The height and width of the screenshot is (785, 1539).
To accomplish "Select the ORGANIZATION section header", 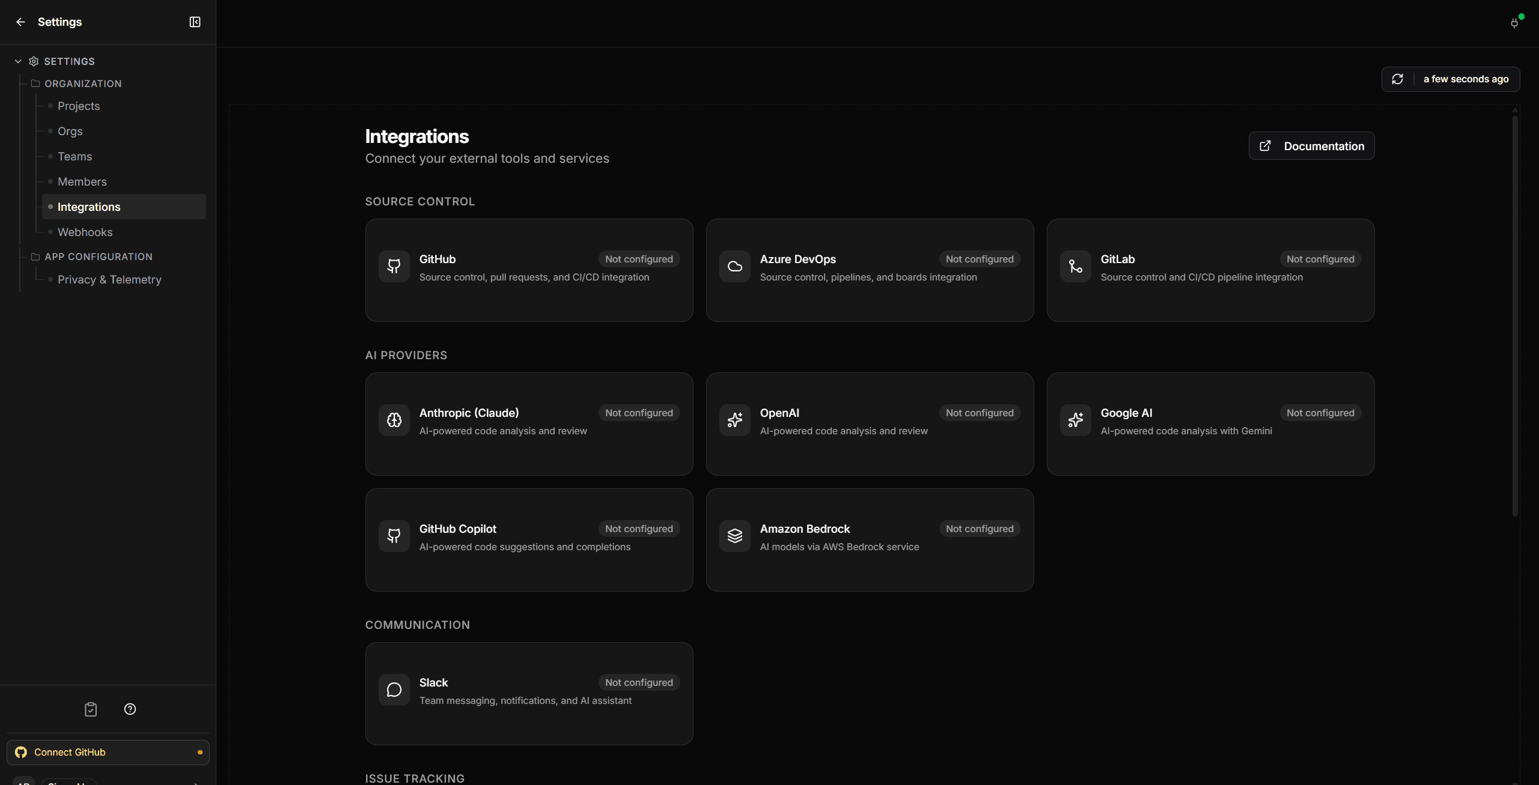I will click(83, 83).
